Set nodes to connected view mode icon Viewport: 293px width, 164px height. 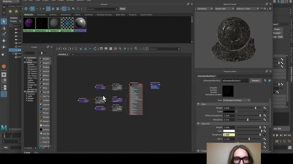pos(106,49)
